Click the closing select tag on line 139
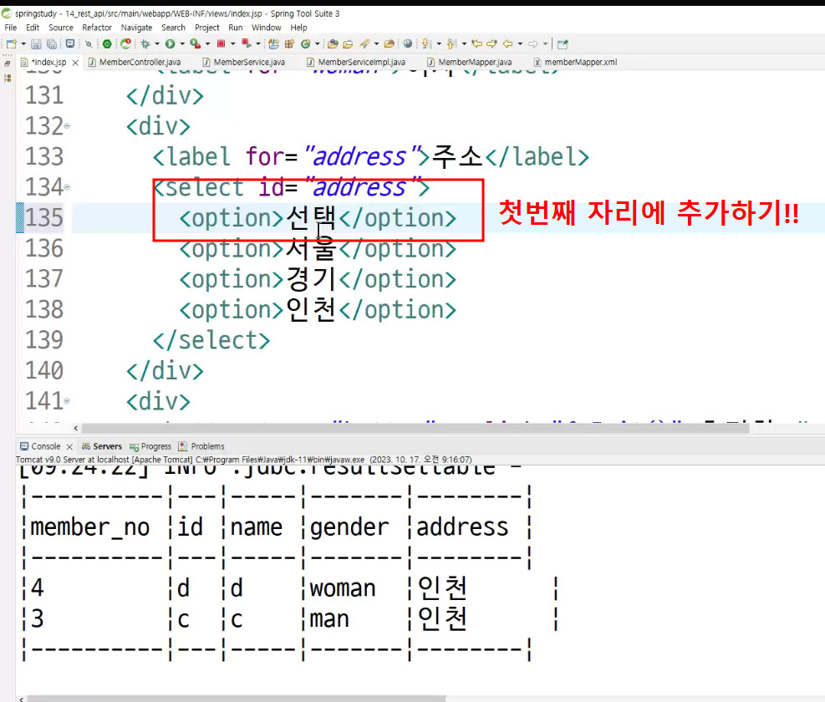 click(211, 340)
